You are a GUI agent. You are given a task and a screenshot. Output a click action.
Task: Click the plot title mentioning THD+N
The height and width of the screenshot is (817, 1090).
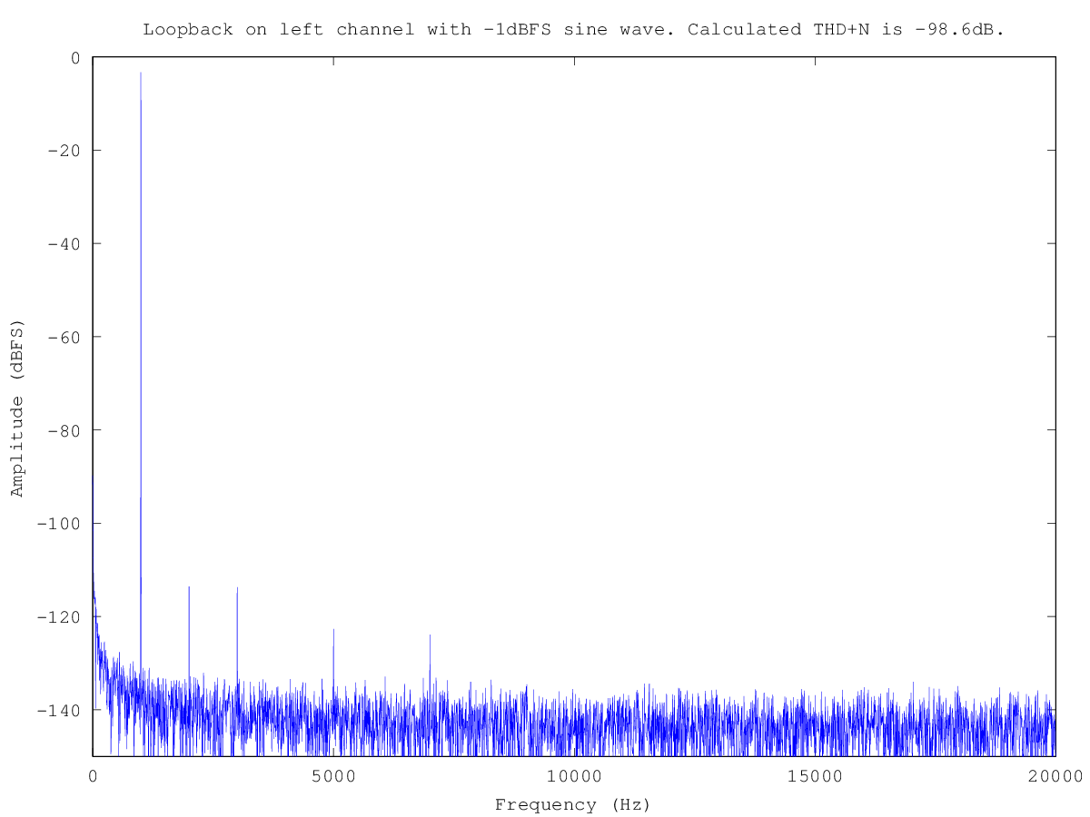click(573, 29)
